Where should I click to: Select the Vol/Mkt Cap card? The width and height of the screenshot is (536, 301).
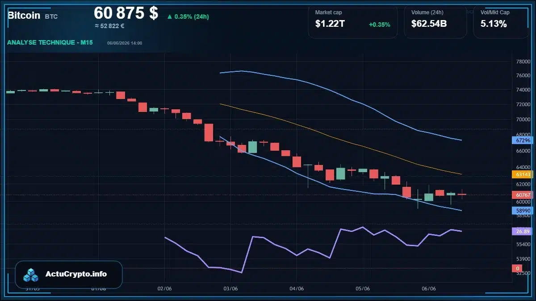pyautogui.click(x=501, y=22)
